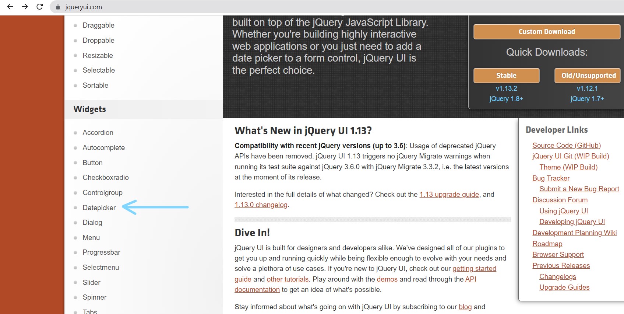Open the Roadmap link
Screen dimensions: 624x314
coord(547,244)
